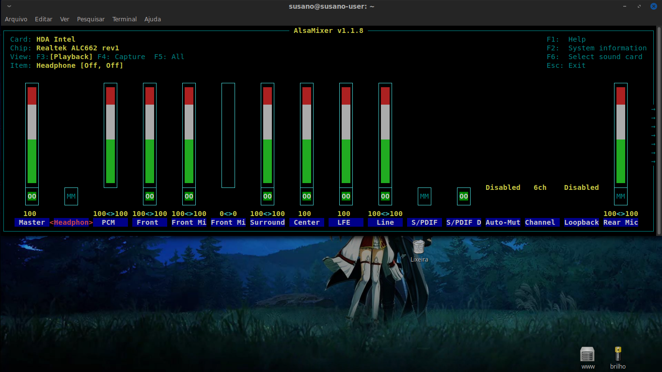This screenshot has height=372, width=662.
Task: Open the Ajuda menu
Action: tap(153, 19)
